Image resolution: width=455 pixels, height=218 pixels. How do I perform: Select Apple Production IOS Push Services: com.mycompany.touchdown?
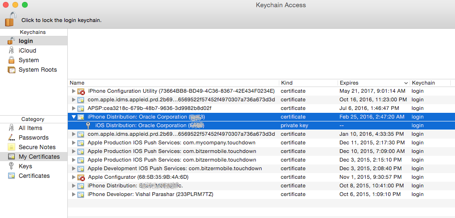[x=171, y=143]
